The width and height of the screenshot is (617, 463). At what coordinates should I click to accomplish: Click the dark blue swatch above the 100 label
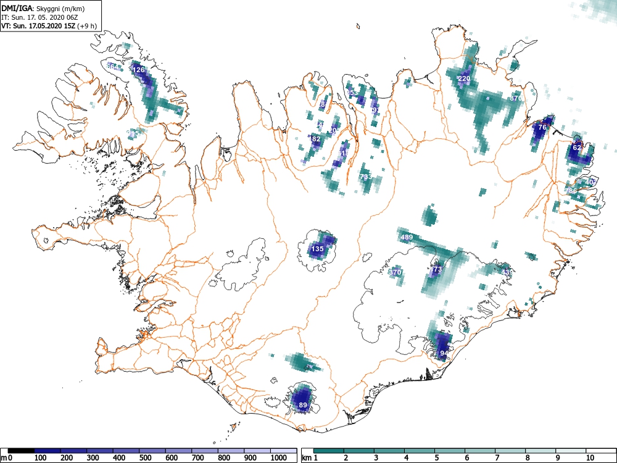[x=48, y=451]
